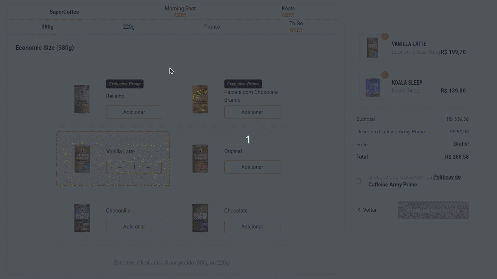
Task: Select the To Go tab
Action: point(296,26)
